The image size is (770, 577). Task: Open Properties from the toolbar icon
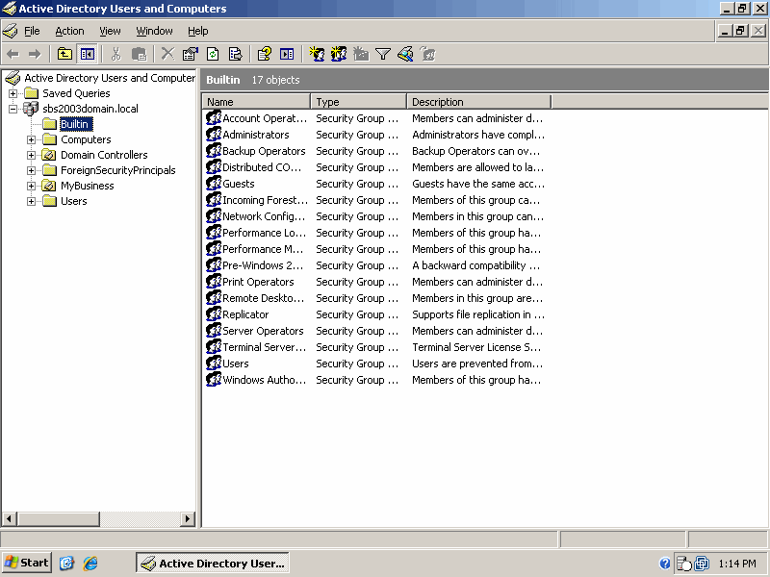pos(190,54)
